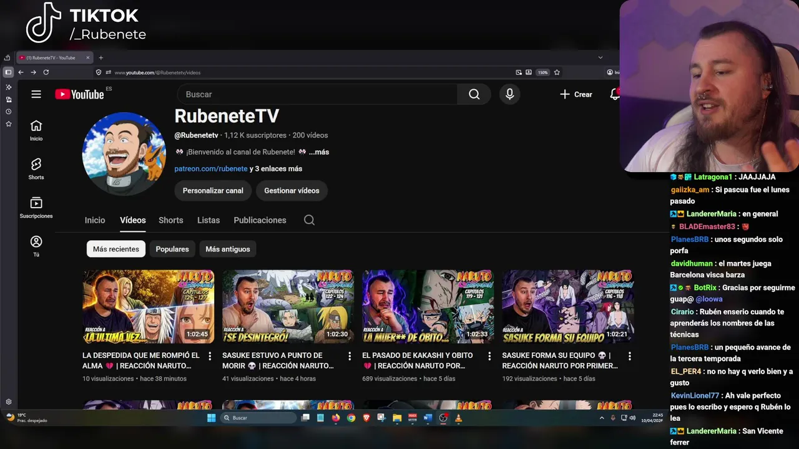
Task: Open title LA DESPEDIDA QUE ME ROMPIÓ EL ALMA
Action: point(141,360)
